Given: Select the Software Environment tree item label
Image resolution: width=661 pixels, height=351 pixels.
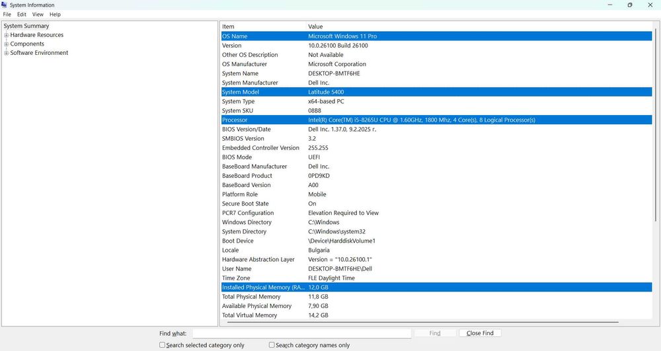Looking at the screenshot, I should 39,53.
